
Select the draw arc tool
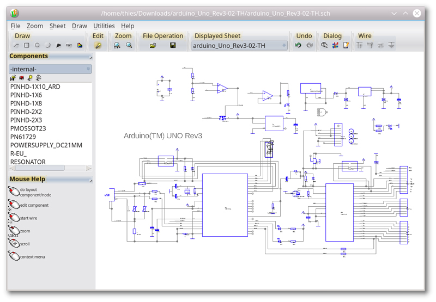(47, 45)
